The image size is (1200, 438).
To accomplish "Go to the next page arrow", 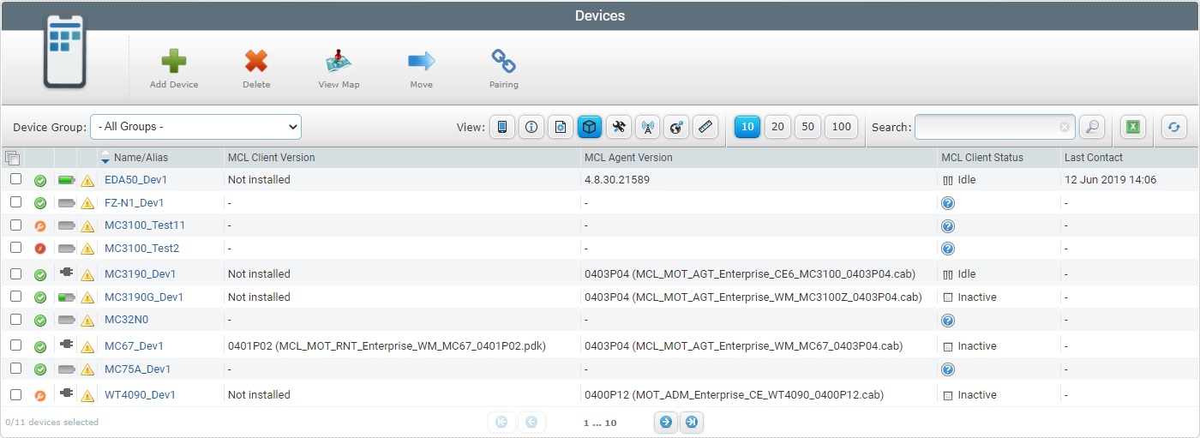I will 666,422.
